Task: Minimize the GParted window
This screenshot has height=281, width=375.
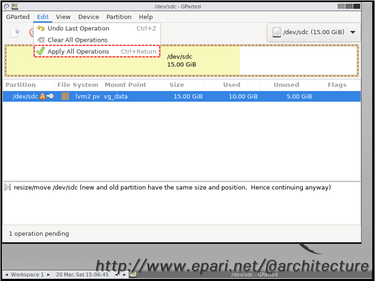Action: point(341,6)
